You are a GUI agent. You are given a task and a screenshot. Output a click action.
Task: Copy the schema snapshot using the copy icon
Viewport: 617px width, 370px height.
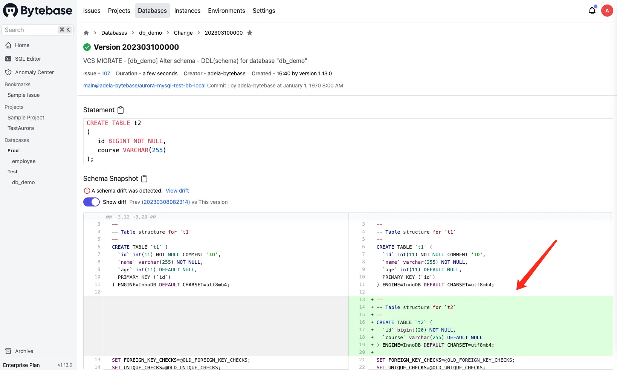(x=144, y=179)
